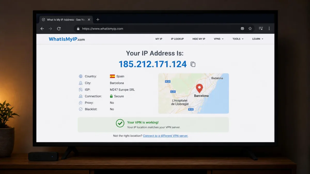Click the Blacklist icon in the details list
The width and height of the screenshot is (310, 174).
click(x=81, y=109)
